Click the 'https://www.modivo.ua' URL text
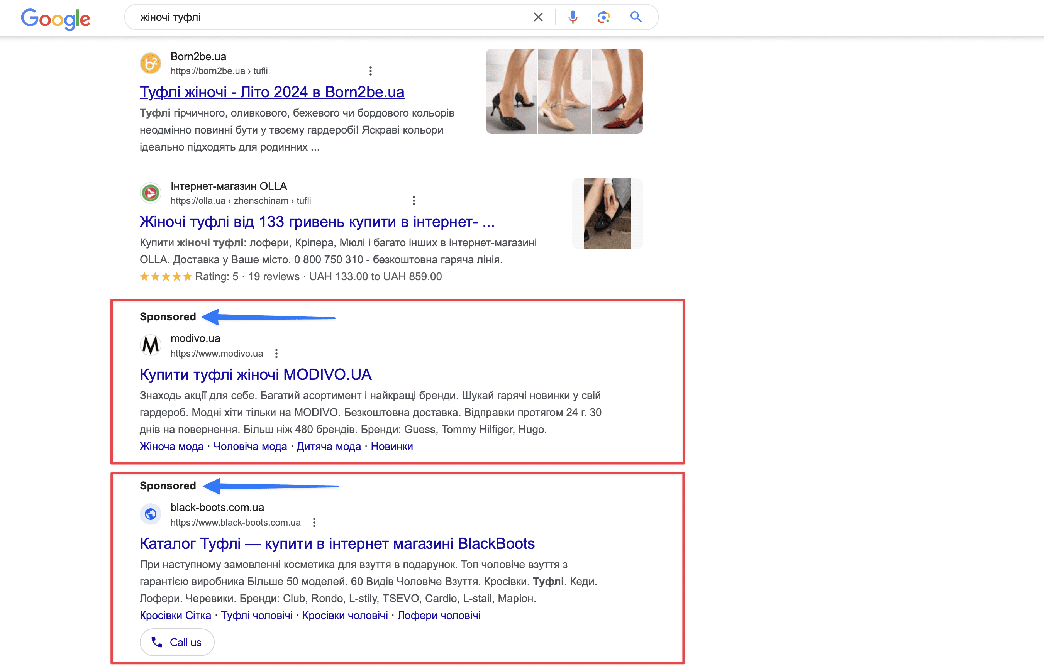 click(x=217, y=353)
